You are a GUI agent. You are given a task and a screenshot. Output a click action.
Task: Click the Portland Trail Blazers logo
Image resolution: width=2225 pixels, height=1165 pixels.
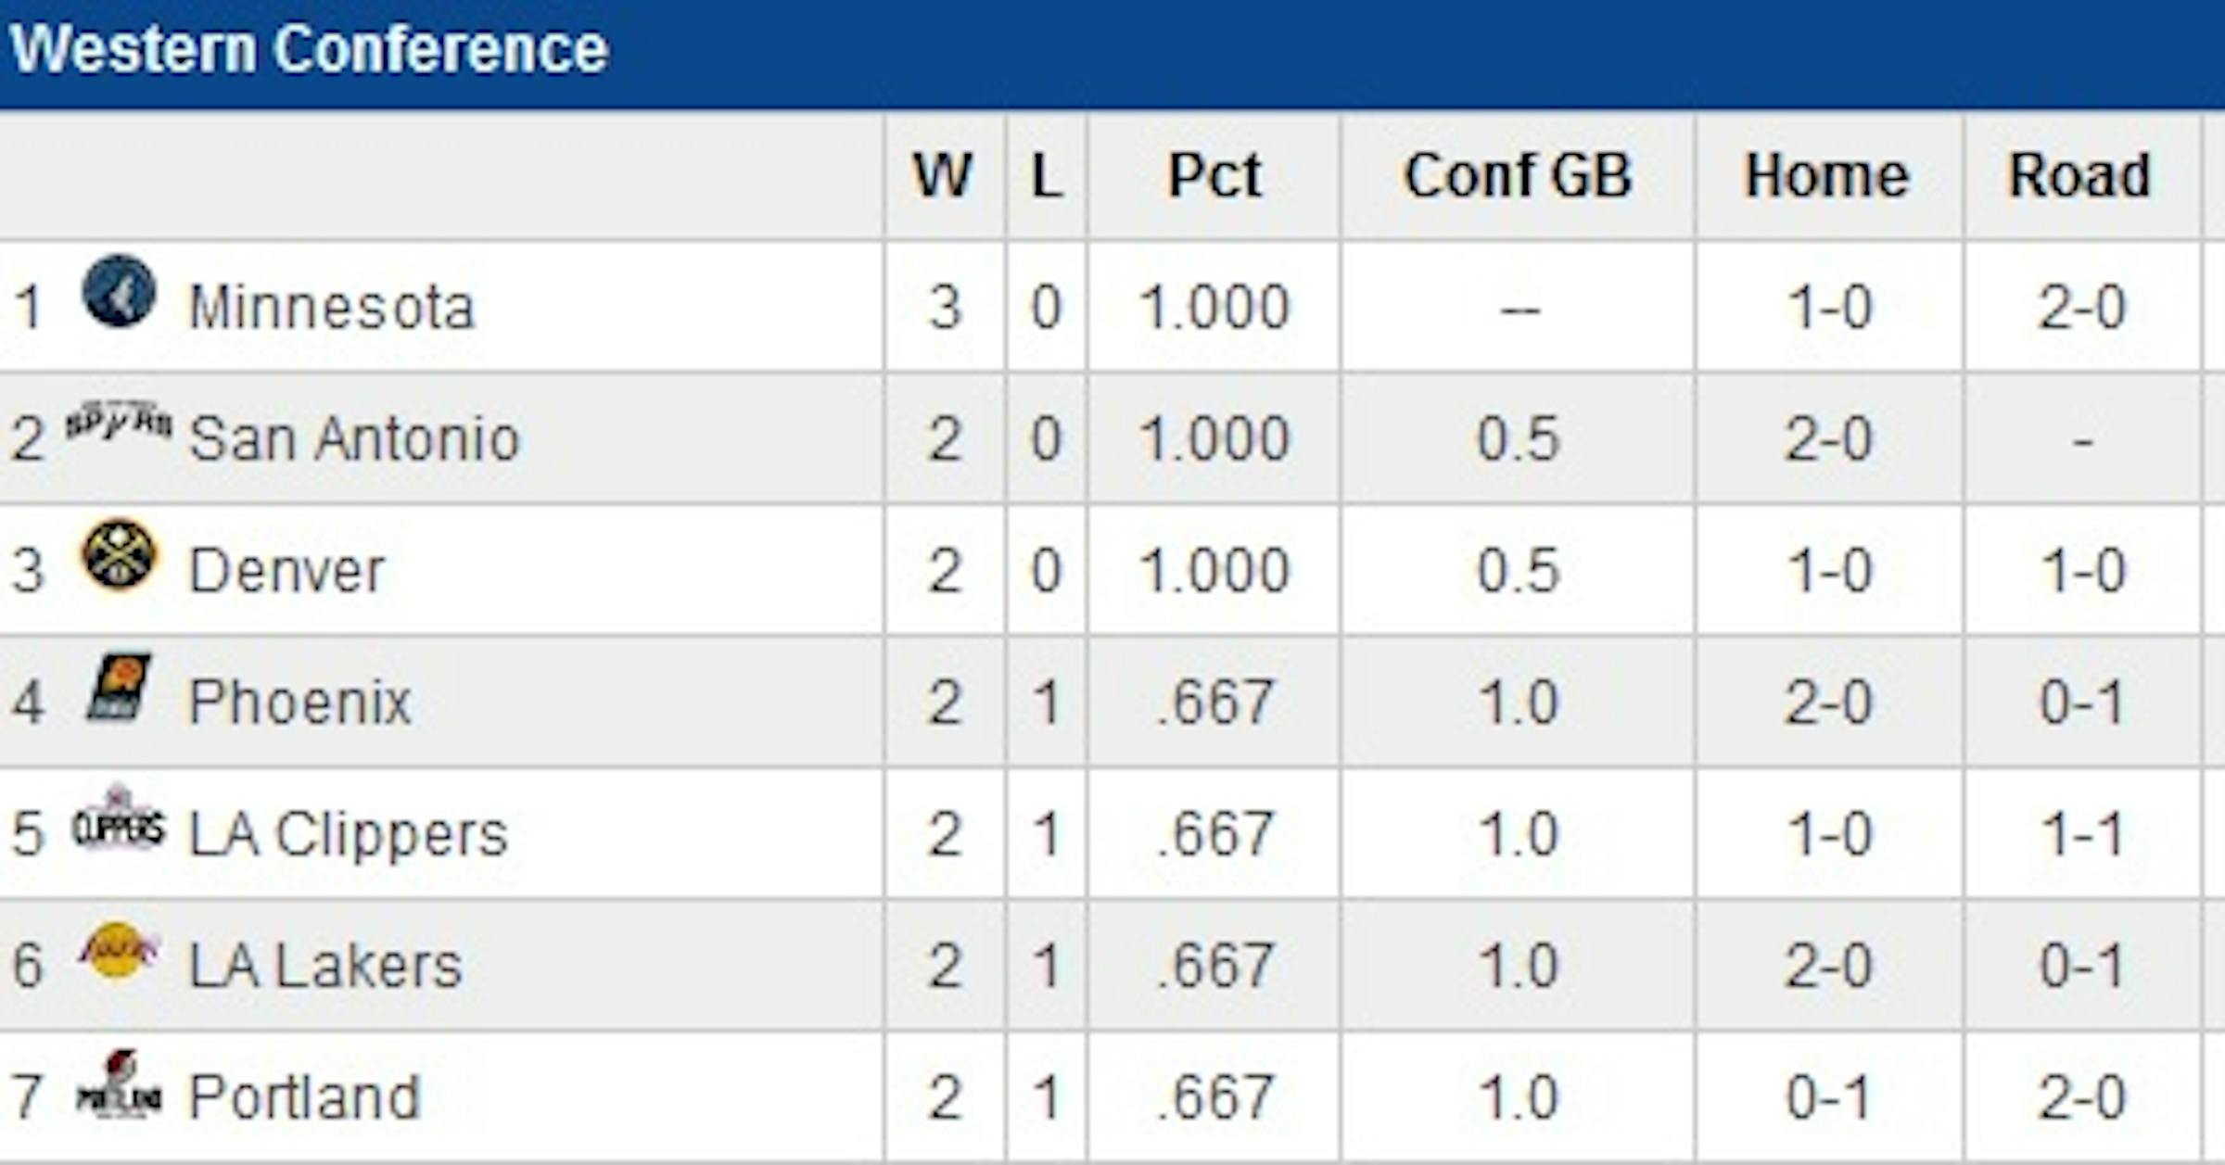[x=119, y=1086]
